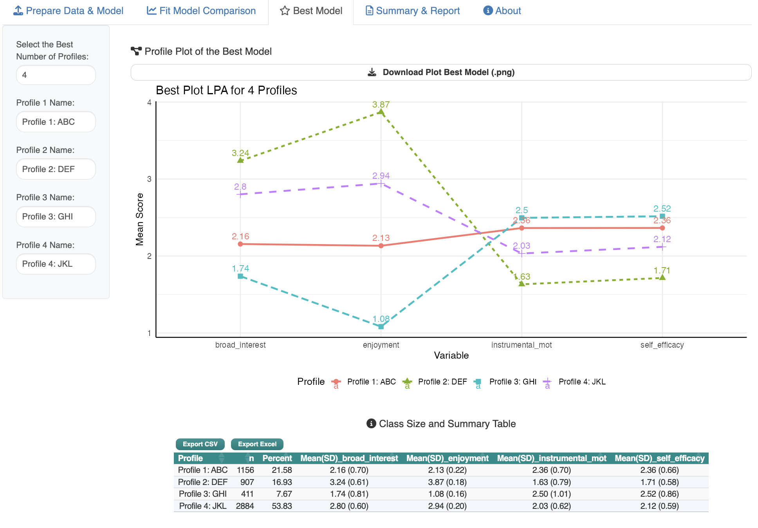Click the Profile 4 Name text field
Screen dimensions: 758x528
[x=56, y=264]
